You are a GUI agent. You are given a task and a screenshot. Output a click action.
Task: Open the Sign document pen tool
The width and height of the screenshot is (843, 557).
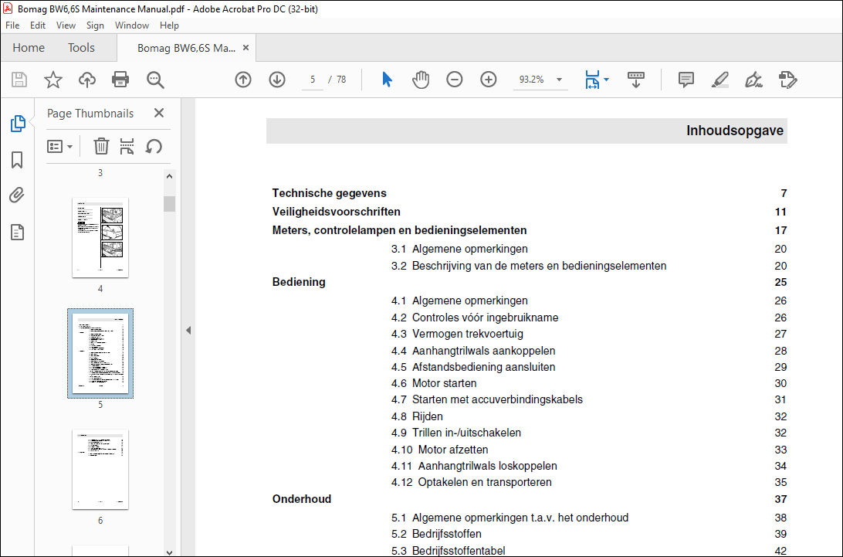click(x=753, y=80)
